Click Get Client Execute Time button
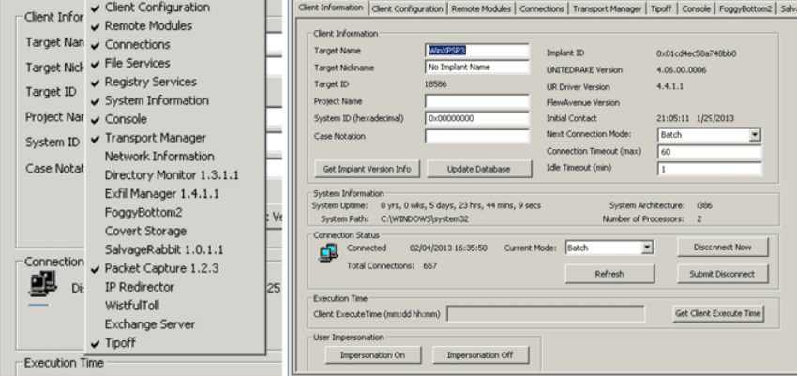Viewport: 797px width, 376px height. tap(718, 313)
